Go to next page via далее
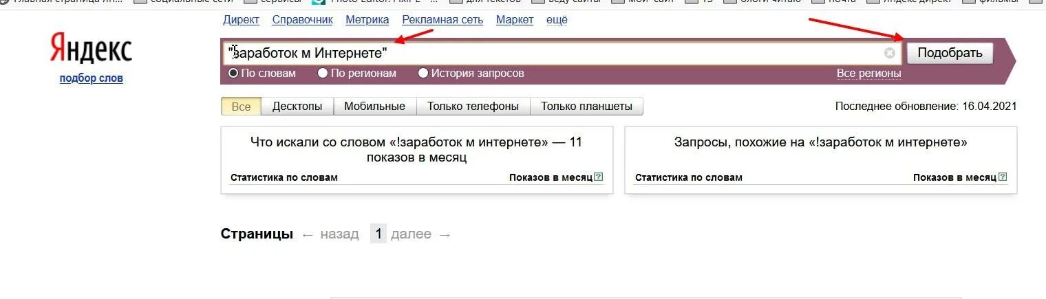The image size is (1046, 299). tap(420, 234)
